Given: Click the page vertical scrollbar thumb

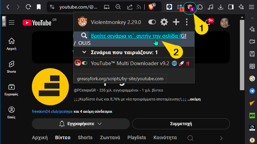Looking at the screenshot, I should pyautogui.click(x=242, y=55).
